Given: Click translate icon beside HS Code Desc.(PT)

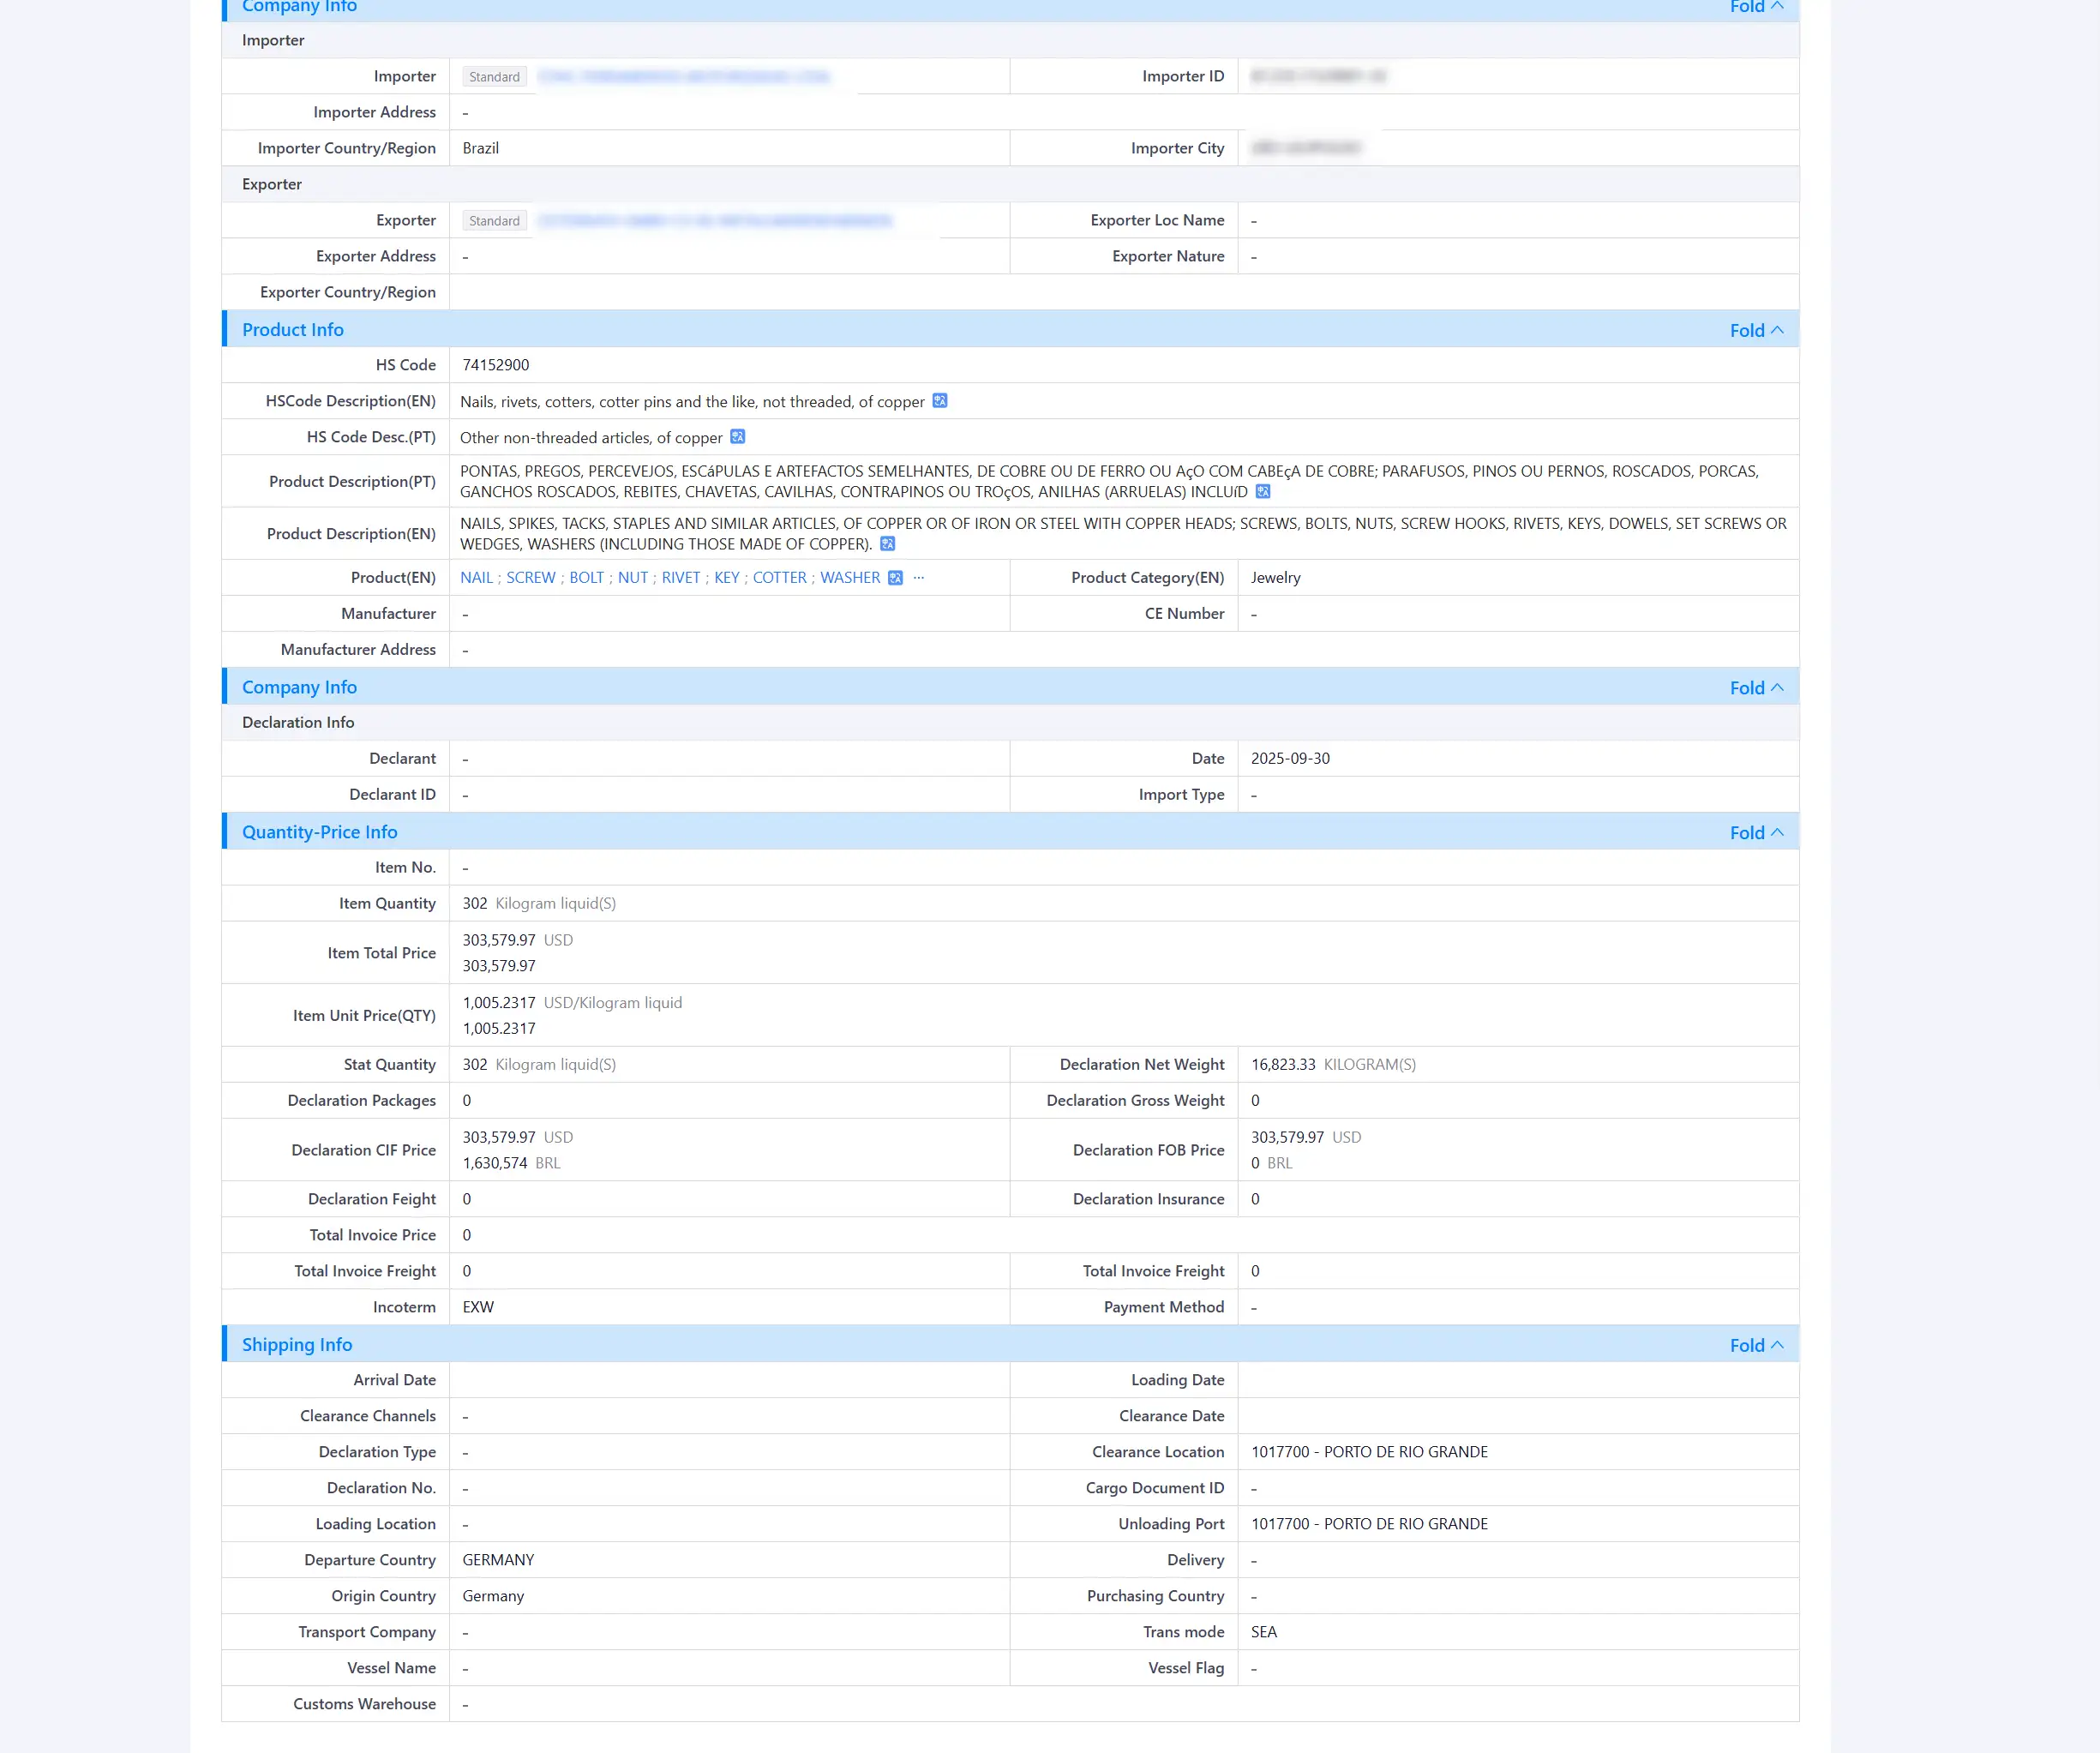Looking at the screenshot, I should [737, 437].
